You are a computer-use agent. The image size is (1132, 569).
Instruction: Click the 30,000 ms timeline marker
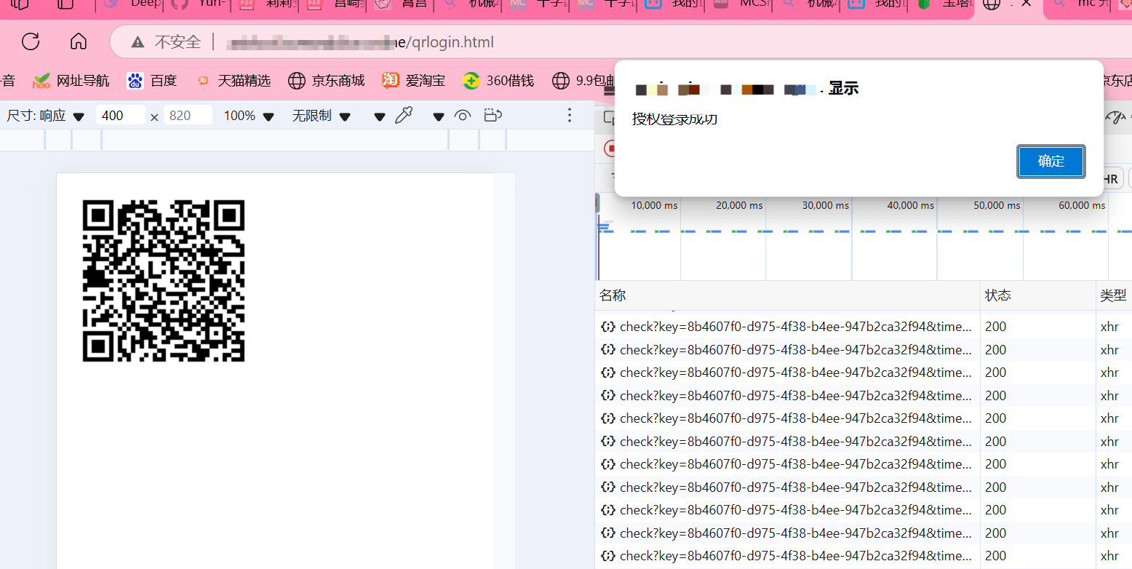pyautogui.click(x=826, y=205)
